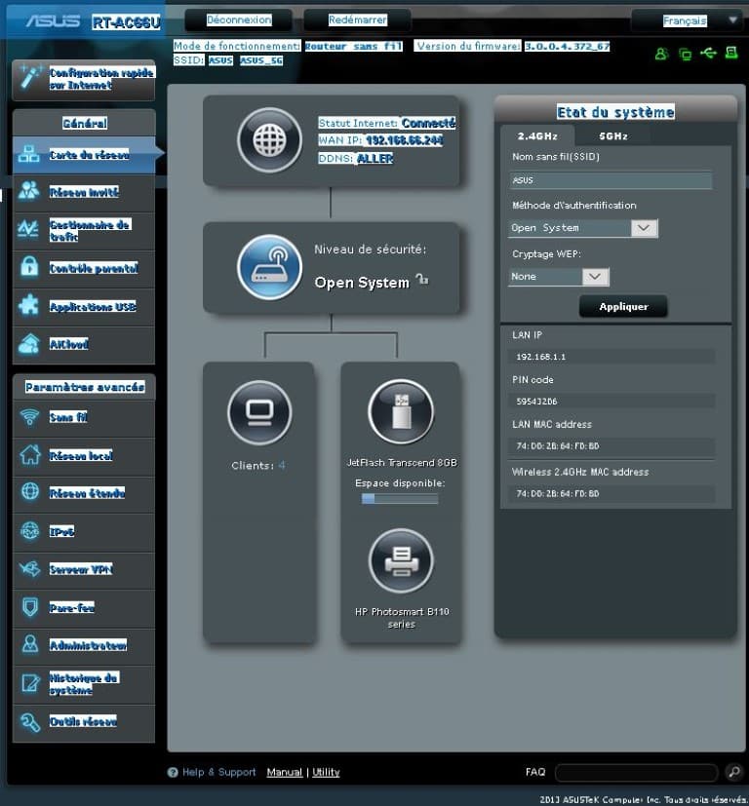Click the ASUS 2.4GHz SSID link
The width and height of the screenshot is (749, 806).
click(x=220, y=60)
